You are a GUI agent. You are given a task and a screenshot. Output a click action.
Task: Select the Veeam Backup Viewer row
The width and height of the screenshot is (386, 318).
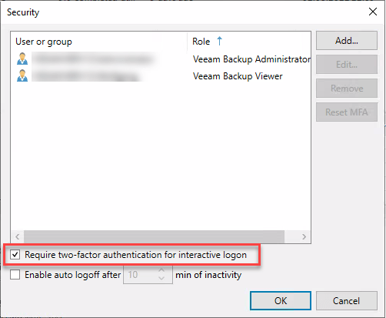pyautogui.click(x=161, y=76)
